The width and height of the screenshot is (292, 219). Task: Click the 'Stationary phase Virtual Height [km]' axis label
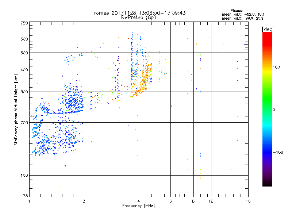pyautogui.click(x=16, y=110)
